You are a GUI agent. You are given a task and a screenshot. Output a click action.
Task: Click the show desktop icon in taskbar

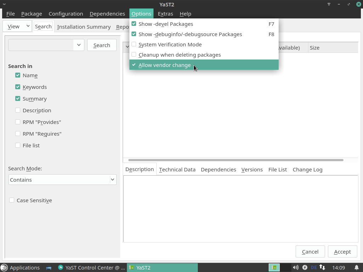tap(49, 268)
